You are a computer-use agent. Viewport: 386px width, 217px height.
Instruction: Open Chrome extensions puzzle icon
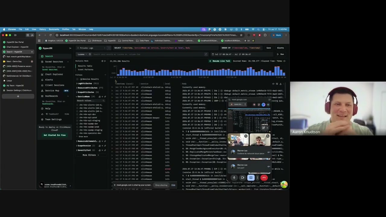pos(265,35)
